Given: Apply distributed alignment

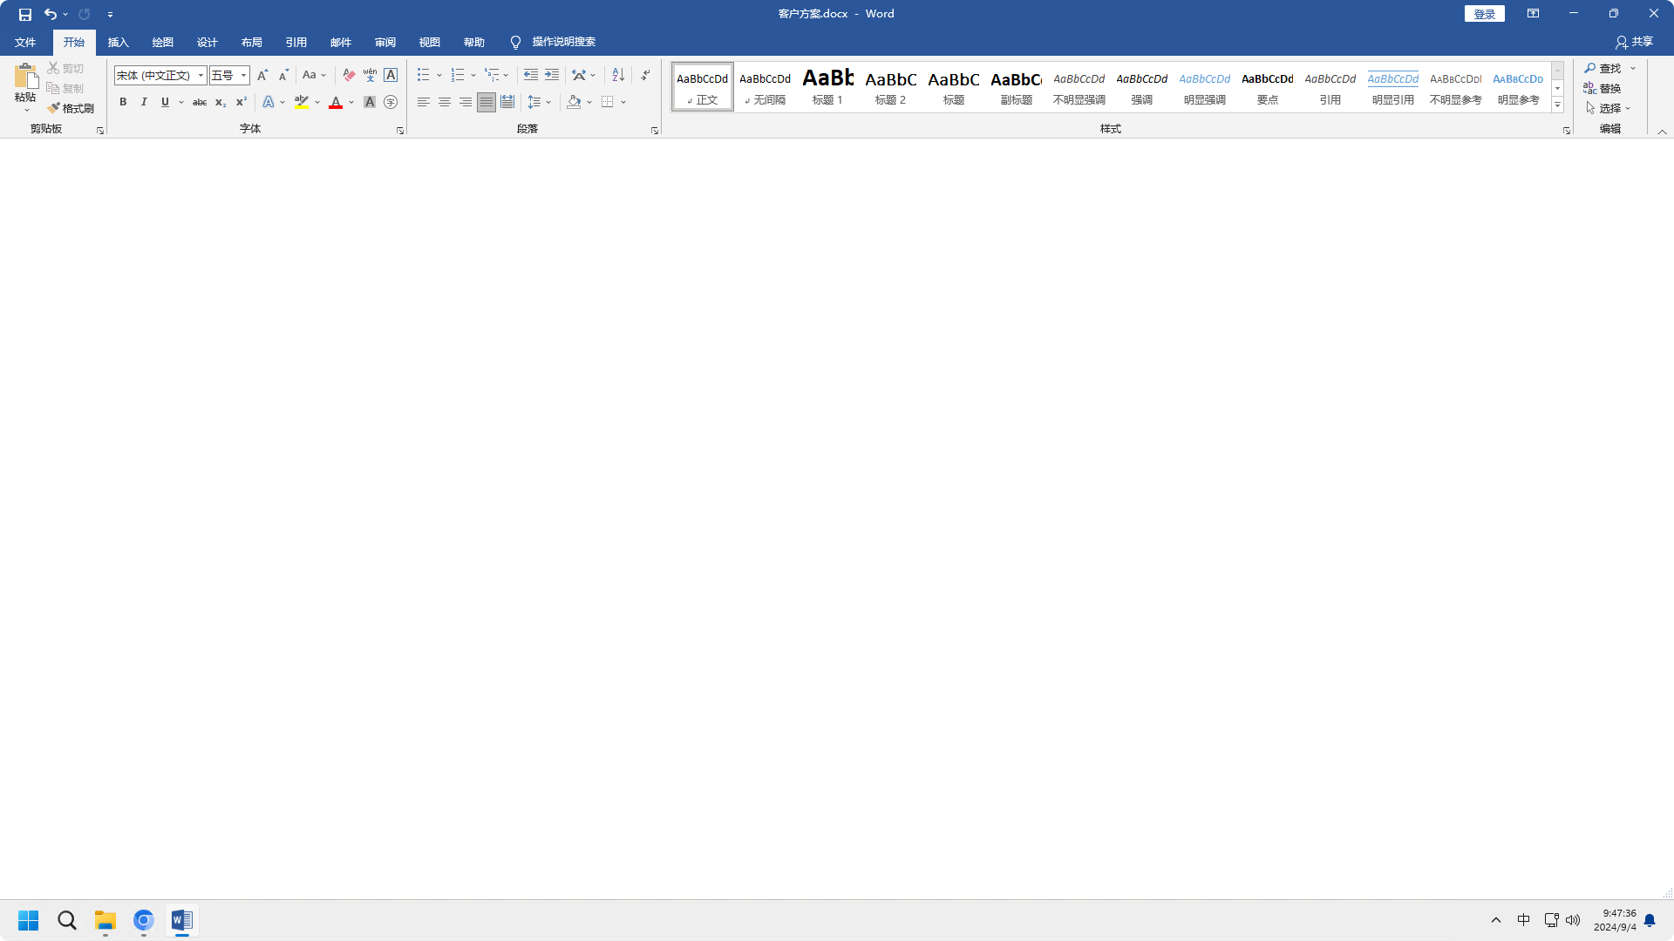Looking at the screenshot, I should click(507, 102).
